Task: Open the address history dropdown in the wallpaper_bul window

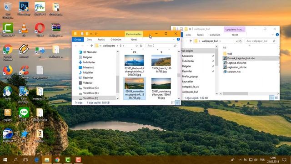Action: tap(236, 41)
